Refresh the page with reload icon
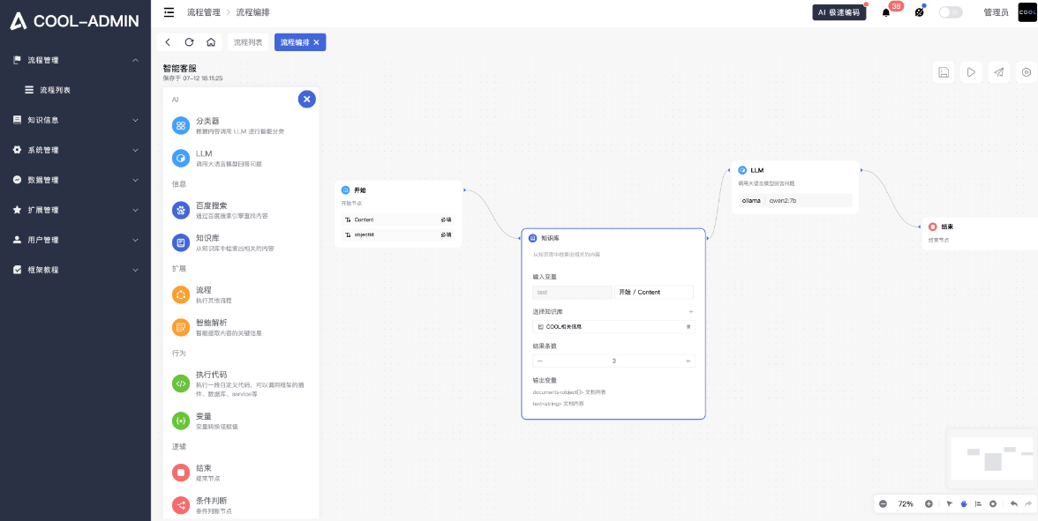The width and height of the screenshot is (1038, 521). pos(189,42)
